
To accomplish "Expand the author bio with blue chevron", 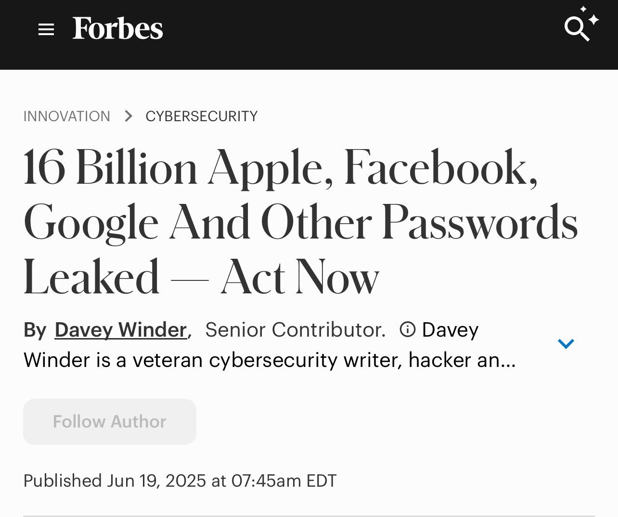I will point(566,344).
